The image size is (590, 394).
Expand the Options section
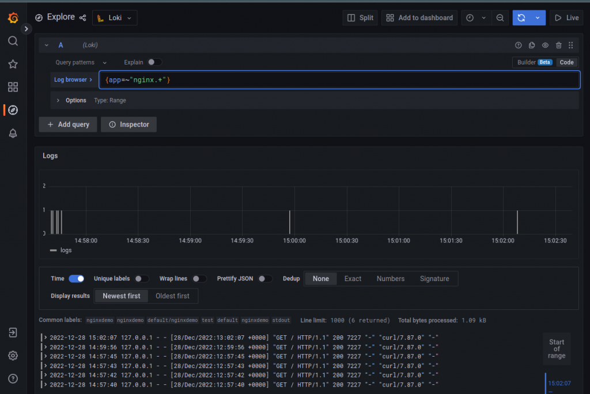coord(75,100)
